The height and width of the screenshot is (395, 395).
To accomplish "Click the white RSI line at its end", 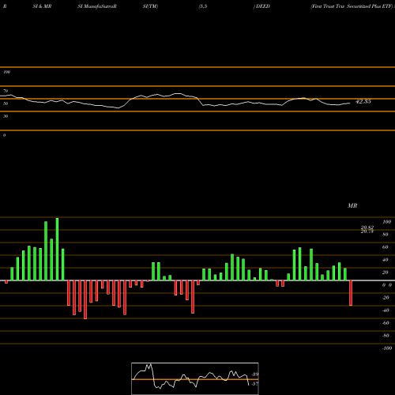I will pos(350,103).
